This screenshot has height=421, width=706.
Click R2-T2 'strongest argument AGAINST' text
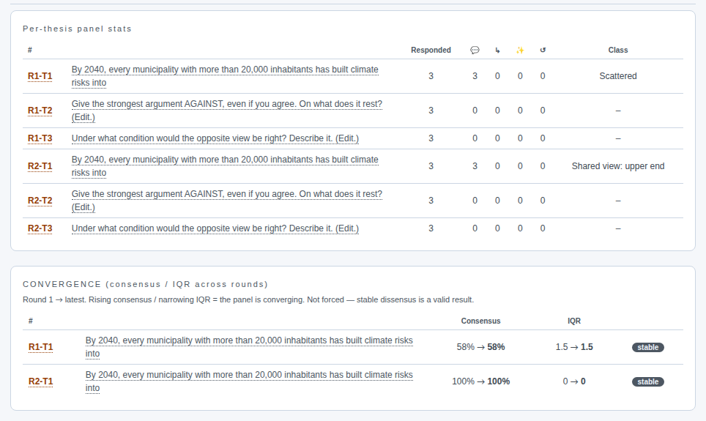tap(227, 201)
